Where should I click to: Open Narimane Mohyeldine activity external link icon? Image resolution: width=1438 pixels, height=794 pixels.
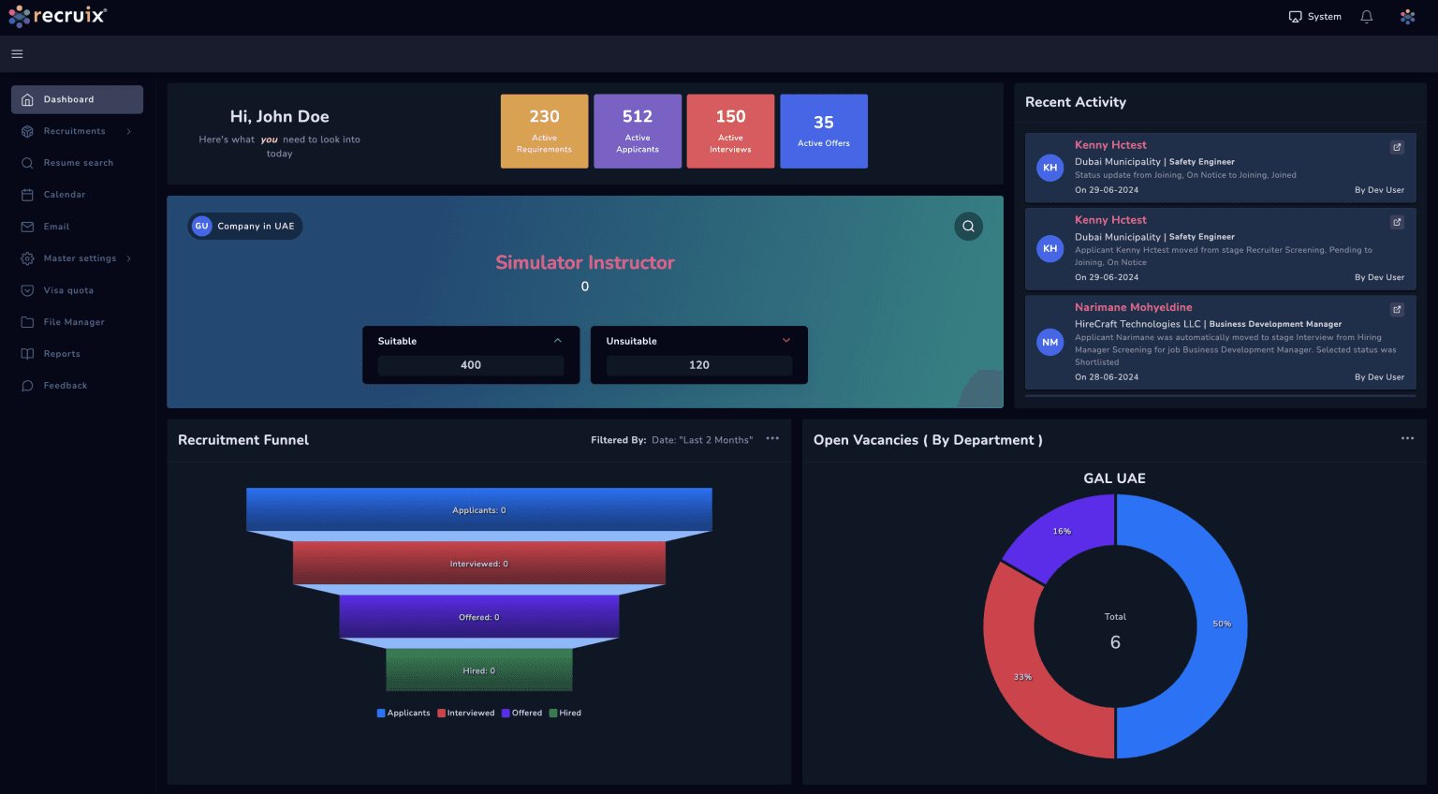(1397, 310)
